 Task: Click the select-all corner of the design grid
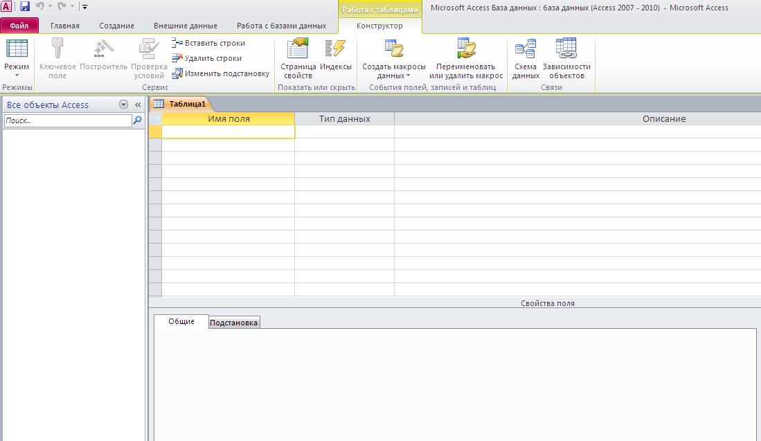pyautogui.click(x=155, y=119)
